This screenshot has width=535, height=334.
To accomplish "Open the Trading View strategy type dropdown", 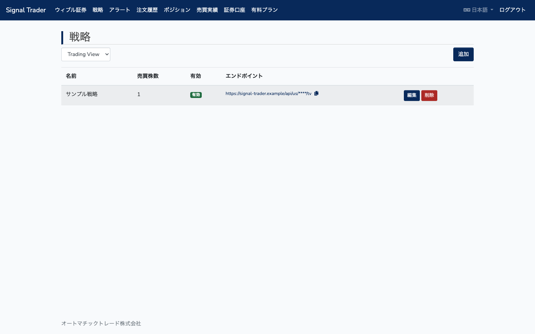I will pyautogui.click(x=86, y=54).
